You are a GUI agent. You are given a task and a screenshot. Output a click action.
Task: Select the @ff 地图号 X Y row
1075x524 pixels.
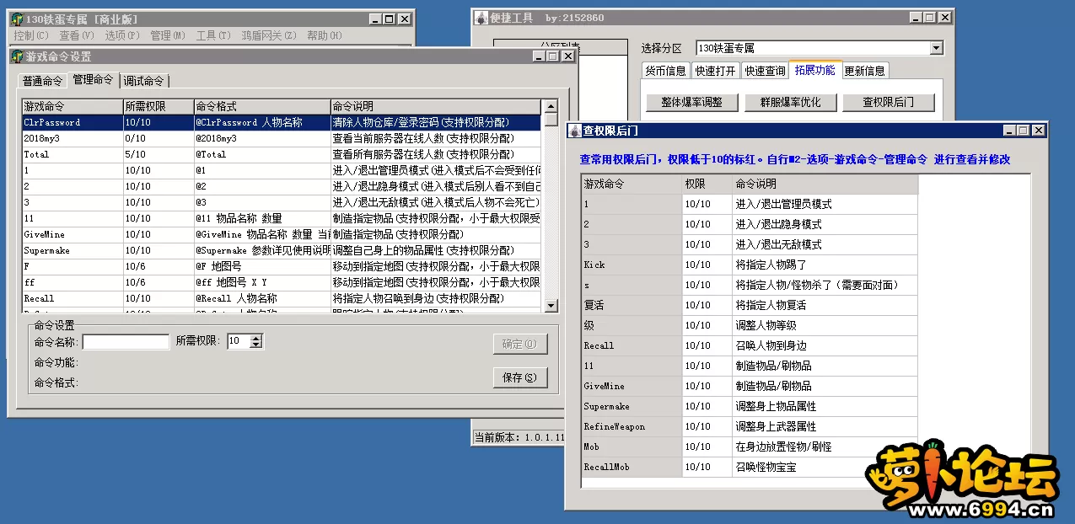282,282
